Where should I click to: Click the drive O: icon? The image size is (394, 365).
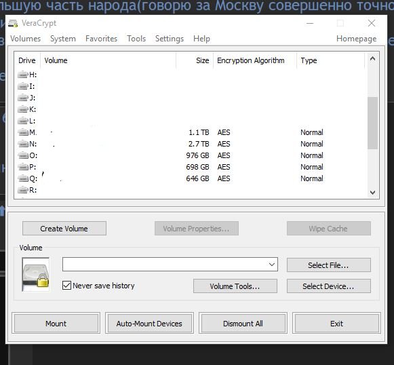click(x=23, y=155)
